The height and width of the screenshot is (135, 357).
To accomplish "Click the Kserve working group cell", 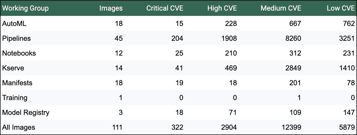I will (13, 68).
